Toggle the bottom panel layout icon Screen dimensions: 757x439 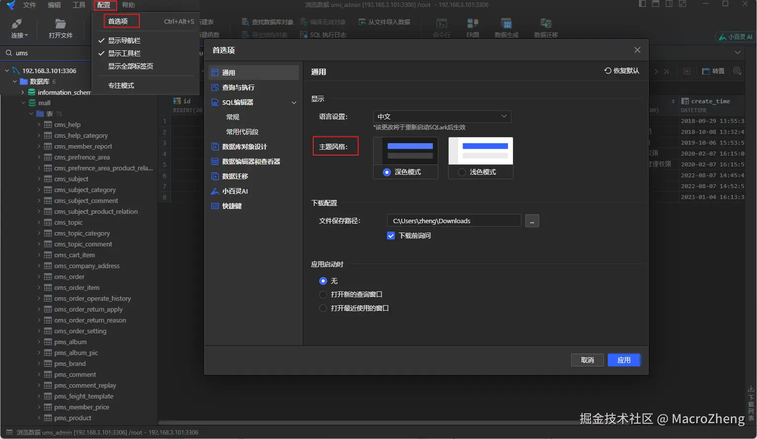click(656, 4)
